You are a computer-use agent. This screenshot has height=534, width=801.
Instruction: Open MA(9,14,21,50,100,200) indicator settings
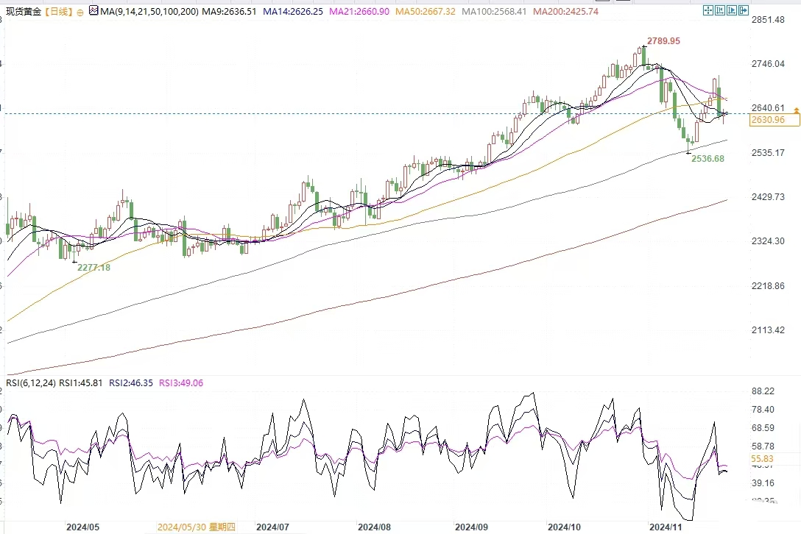coord(149,11)
